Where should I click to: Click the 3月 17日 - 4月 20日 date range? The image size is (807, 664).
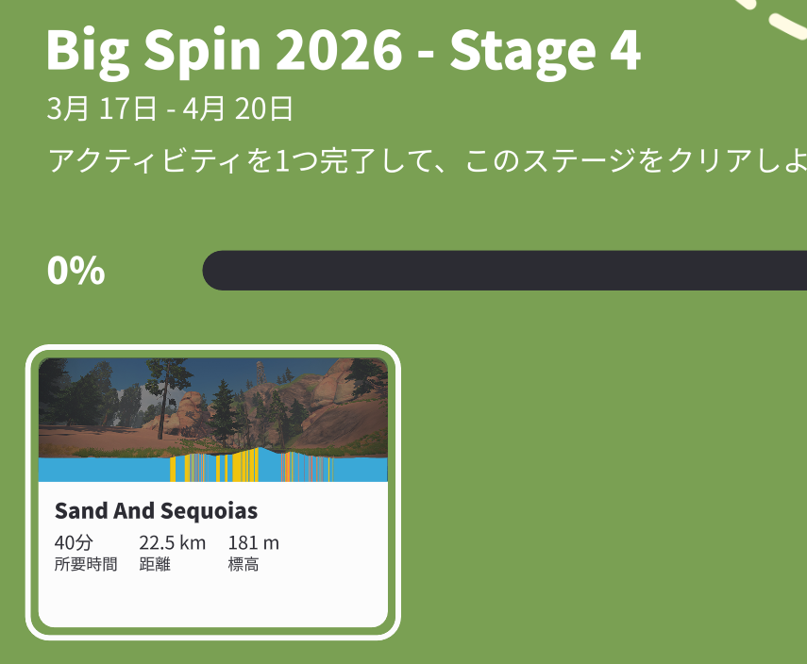pos(170,109)
